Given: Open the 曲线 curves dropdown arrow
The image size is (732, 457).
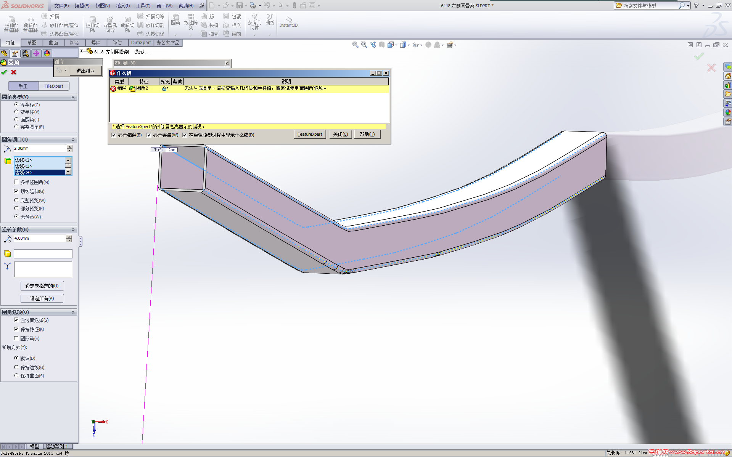Looking at the screenshot, I should click(x=270, y=35).
